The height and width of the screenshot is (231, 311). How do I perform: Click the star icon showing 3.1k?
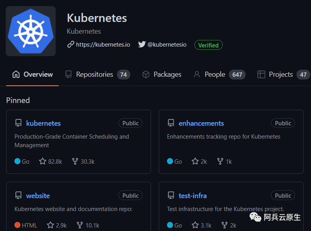click(x=195, y=225)
